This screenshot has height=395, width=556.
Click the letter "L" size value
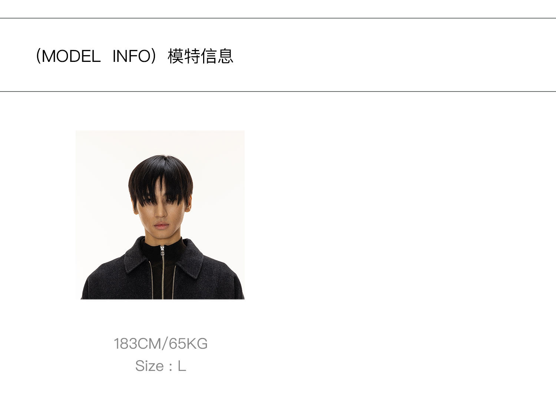pos(182,366)
